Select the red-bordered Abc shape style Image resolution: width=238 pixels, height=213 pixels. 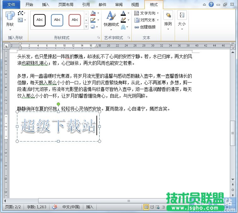[x=75, y=20]
